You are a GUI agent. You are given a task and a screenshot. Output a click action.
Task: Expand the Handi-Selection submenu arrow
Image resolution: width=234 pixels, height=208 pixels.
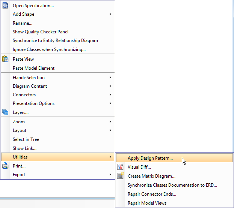[x=110, y=78]
